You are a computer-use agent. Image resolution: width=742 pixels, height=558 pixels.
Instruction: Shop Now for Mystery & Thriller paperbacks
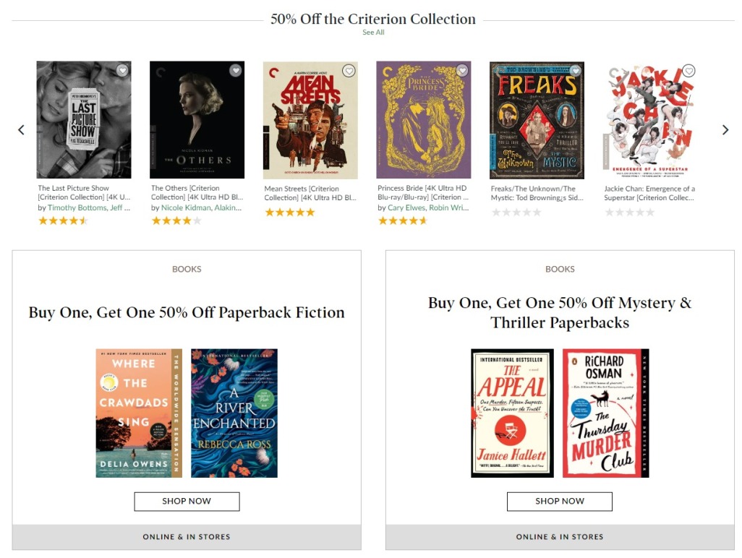click(x=559, y=501)
